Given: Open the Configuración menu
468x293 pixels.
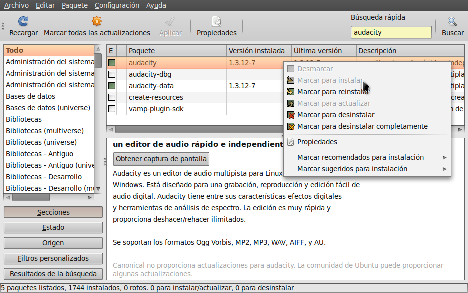Looking at the screenshot, I should click(117, 5).
